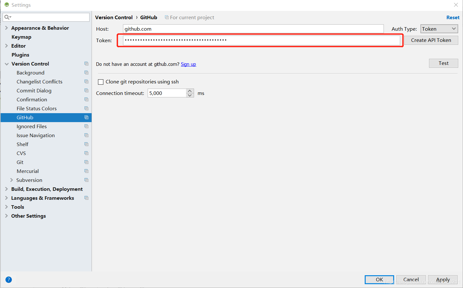Viewport: 463px width, 288px height.
Task: Select Git settings
Action: click(20, 162)
